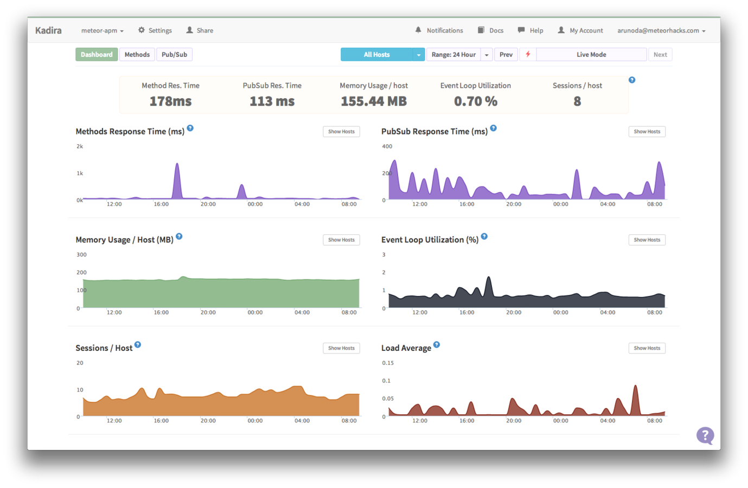Switch to the Methods tab
This screenshot has width=748, height=488.
pyautogui.click(x=137, y=54)
